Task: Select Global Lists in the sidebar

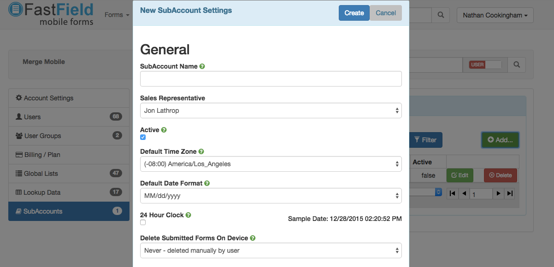Action: point(41,174)
